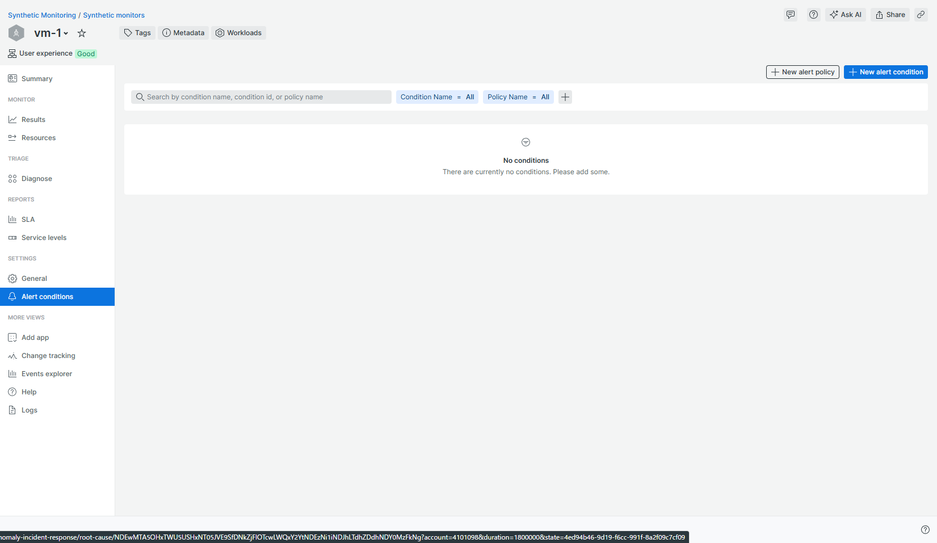The height and width of the screenshot is (543, 937).
Task: Click the vm-1 monitor hexagon icon
Action: pyautogui.click(x=16, y=33)
